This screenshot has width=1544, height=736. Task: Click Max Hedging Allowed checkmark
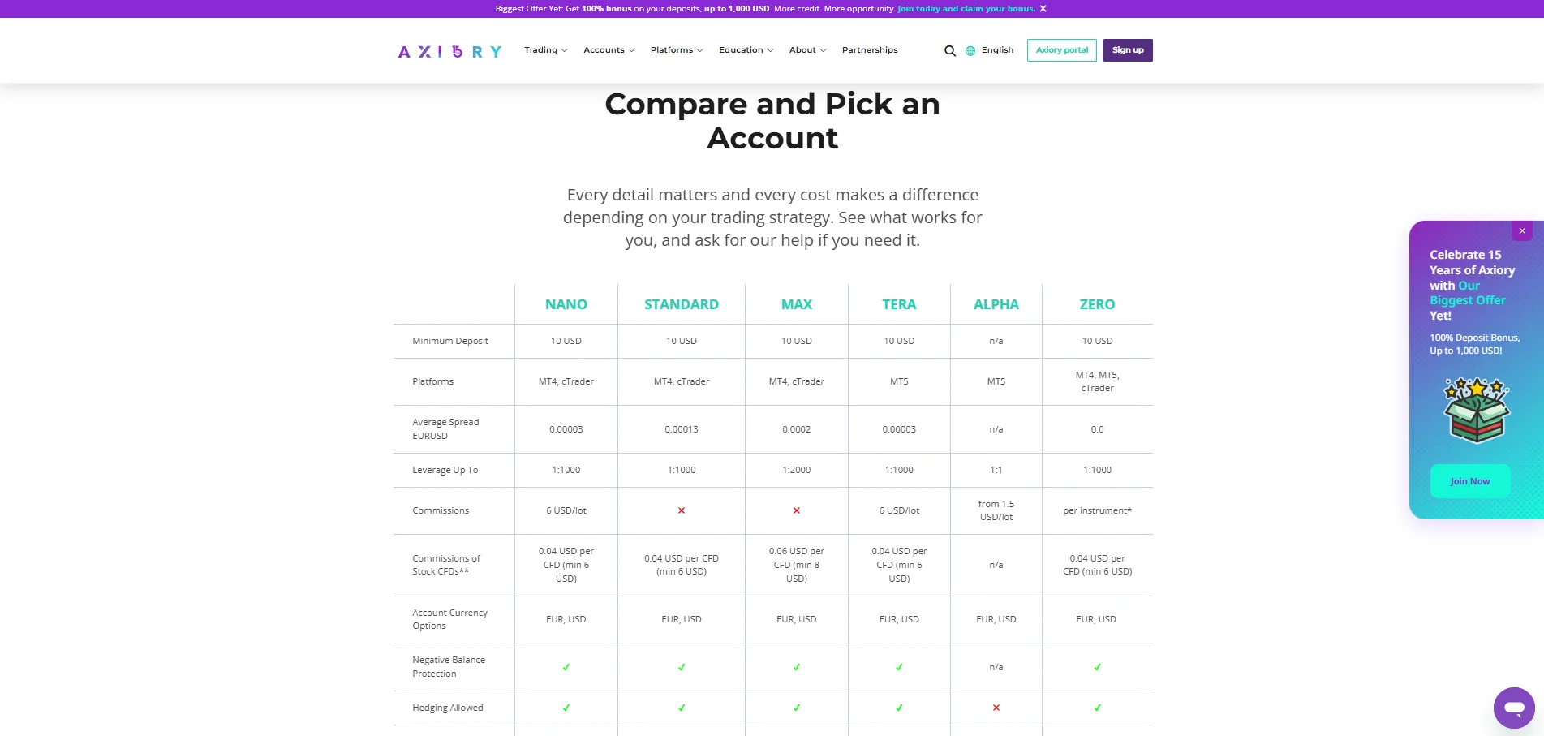(797, 708)
